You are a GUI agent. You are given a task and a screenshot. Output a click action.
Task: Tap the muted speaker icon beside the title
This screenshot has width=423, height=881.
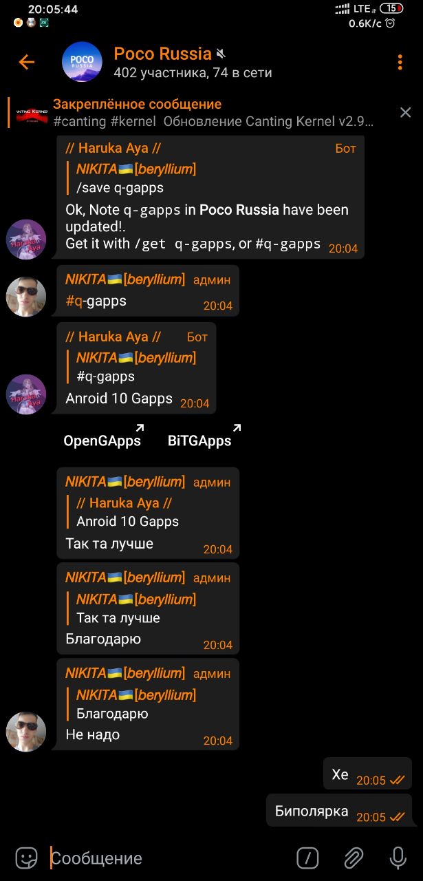click(221, 54)
